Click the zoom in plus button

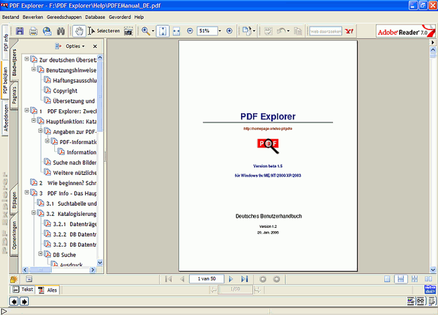[230, 31]
